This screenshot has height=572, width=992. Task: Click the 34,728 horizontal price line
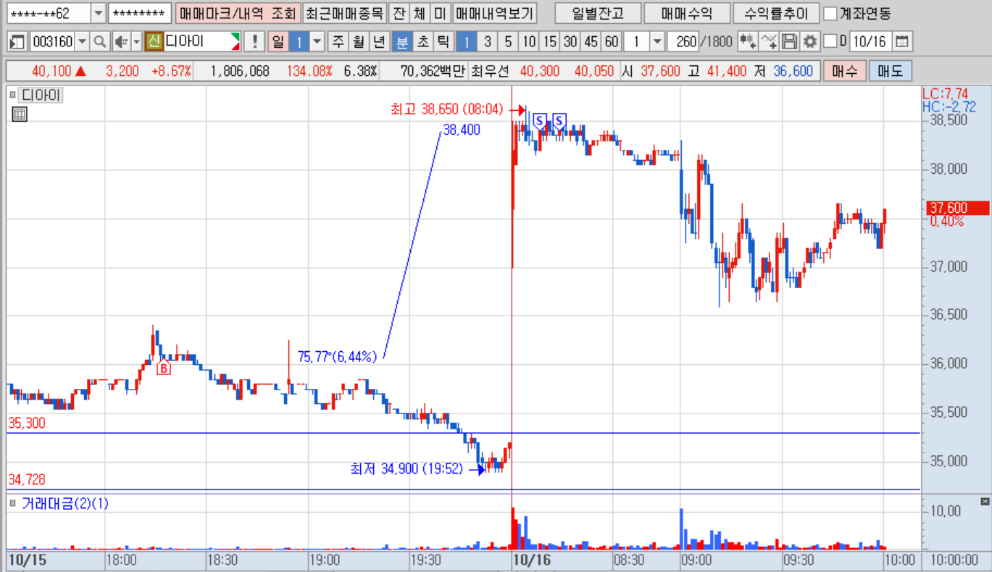coord(464,489)
